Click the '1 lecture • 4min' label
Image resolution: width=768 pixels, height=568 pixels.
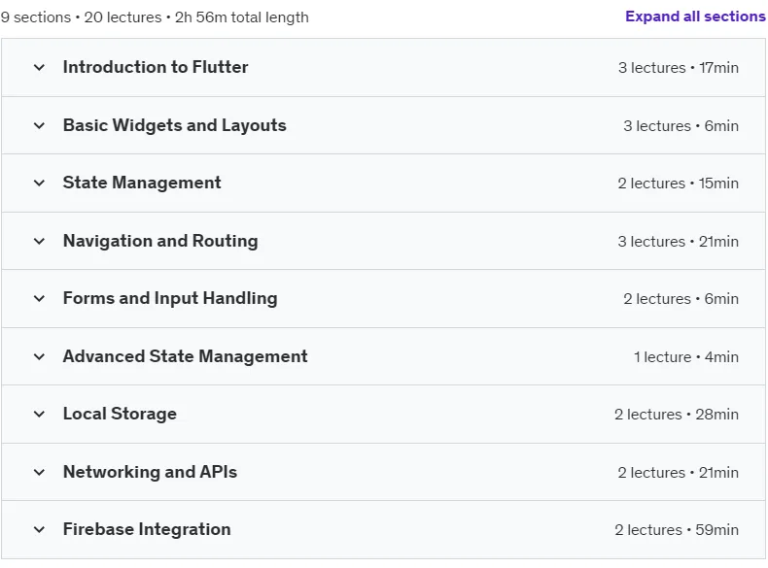(x=685, y=357)
